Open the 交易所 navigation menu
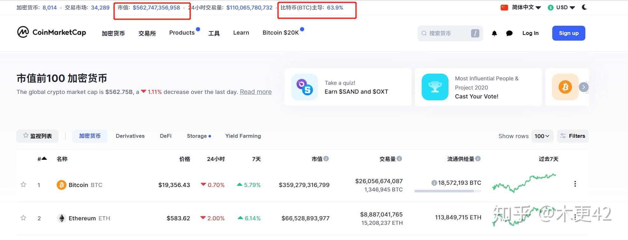The image size is (628, 240). click(147, 33)
